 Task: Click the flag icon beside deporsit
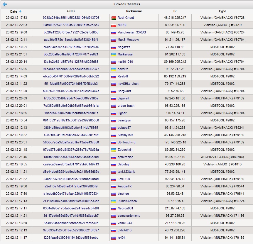tap(114, 99)
